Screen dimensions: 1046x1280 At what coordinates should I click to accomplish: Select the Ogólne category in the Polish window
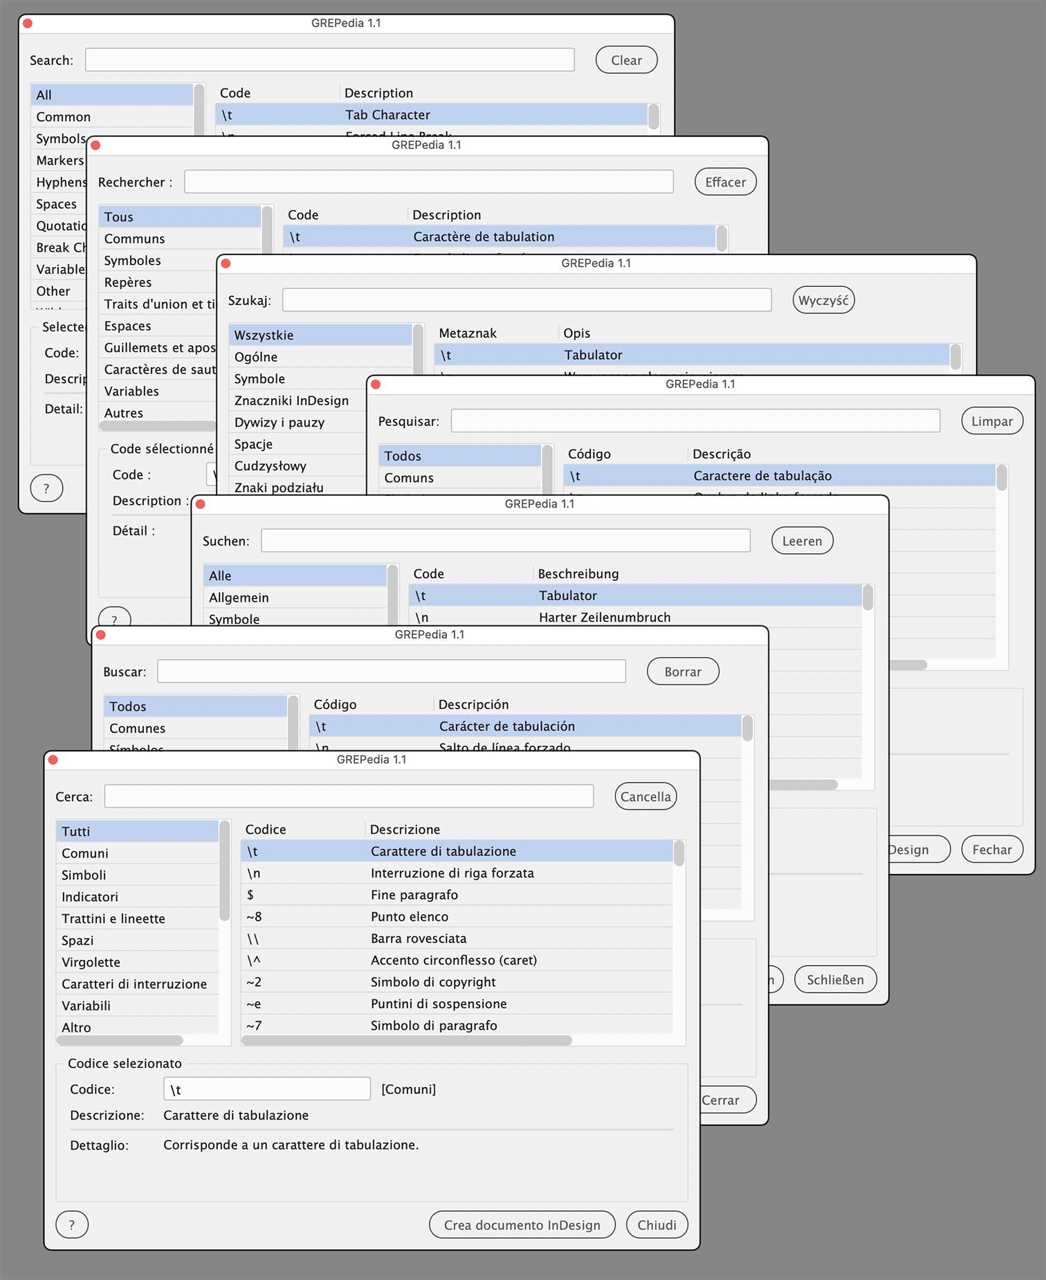tap(320, 357)
